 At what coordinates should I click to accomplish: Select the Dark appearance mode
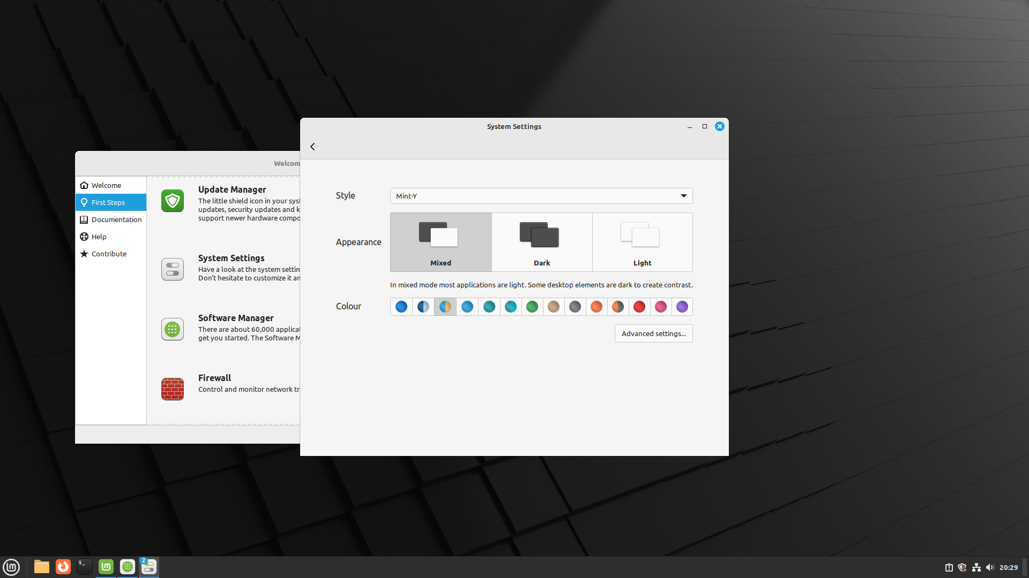(x=542, y=242)
